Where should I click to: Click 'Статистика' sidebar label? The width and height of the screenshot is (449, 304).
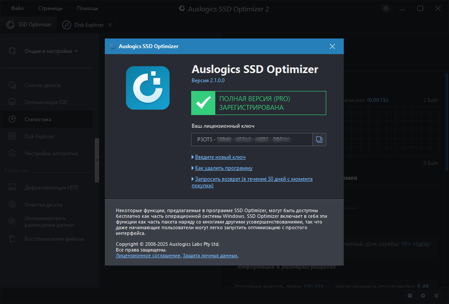pyautogui.click(x=38, y=119)
